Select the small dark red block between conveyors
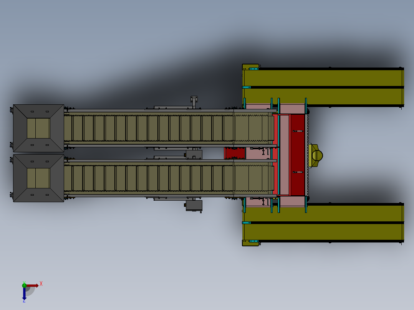Image resolution: width=414 pixels, height=310 pixels. [x=235, y=153]
